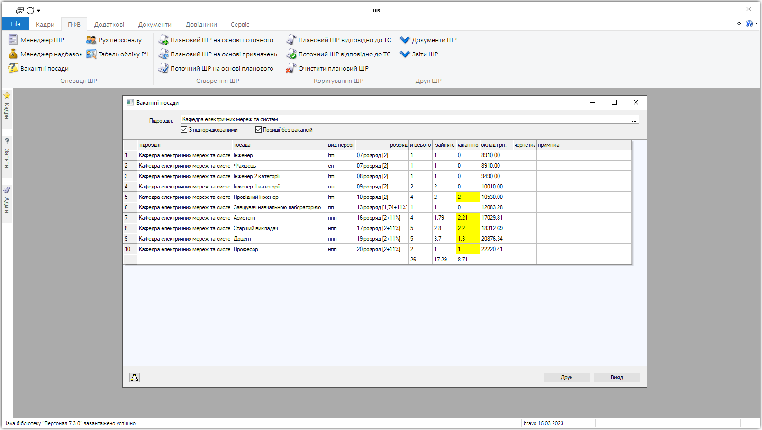Run Поточний ШР відповідно до ТС
The image size is (762, 430).
338,54
